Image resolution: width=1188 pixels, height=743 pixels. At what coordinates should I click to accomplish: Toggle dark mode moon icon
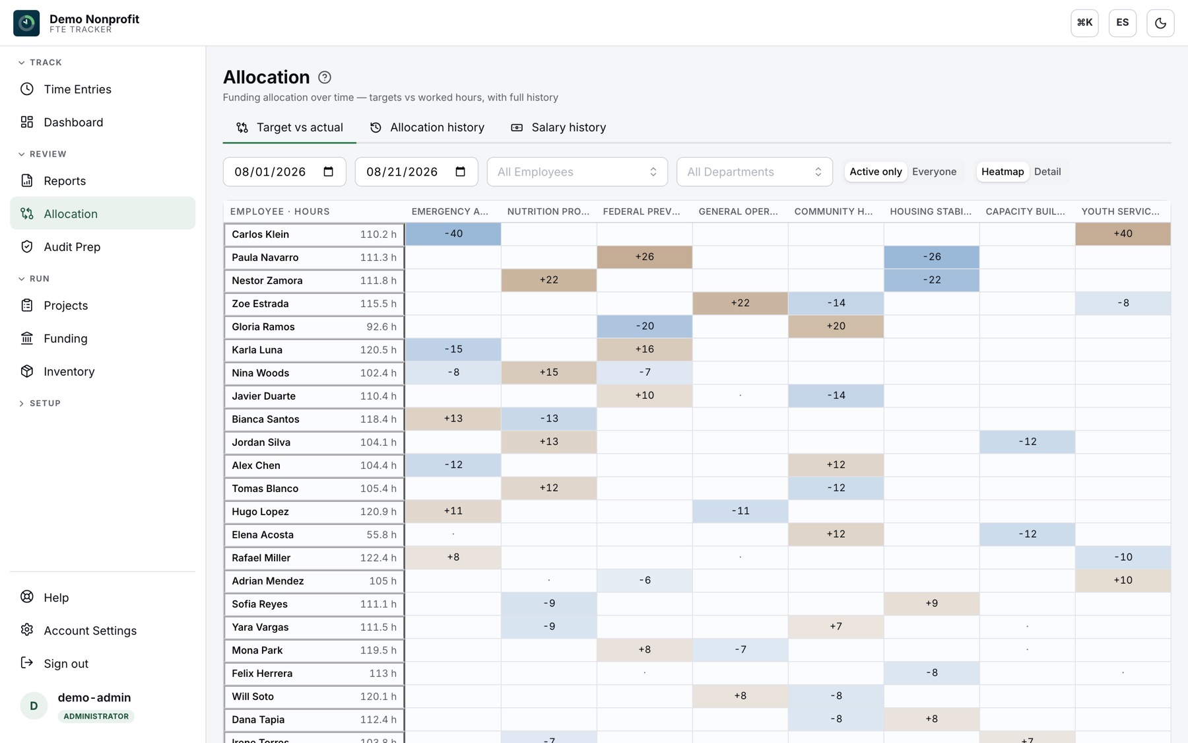coord(1160,23)
